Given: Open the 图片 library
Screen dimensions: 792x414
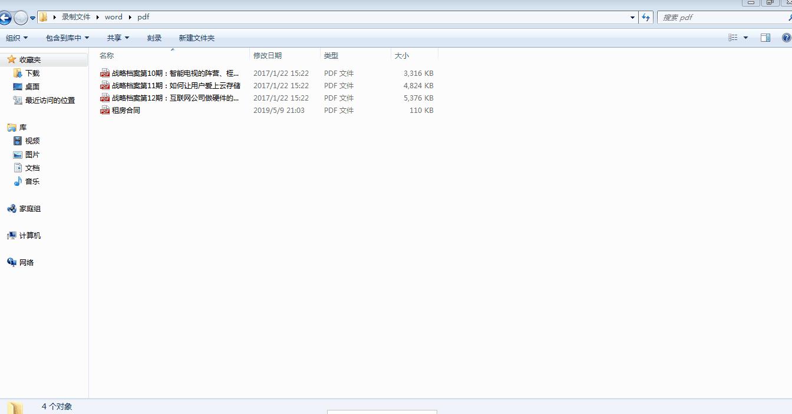Looking at the screenshot, I should 32,155.
